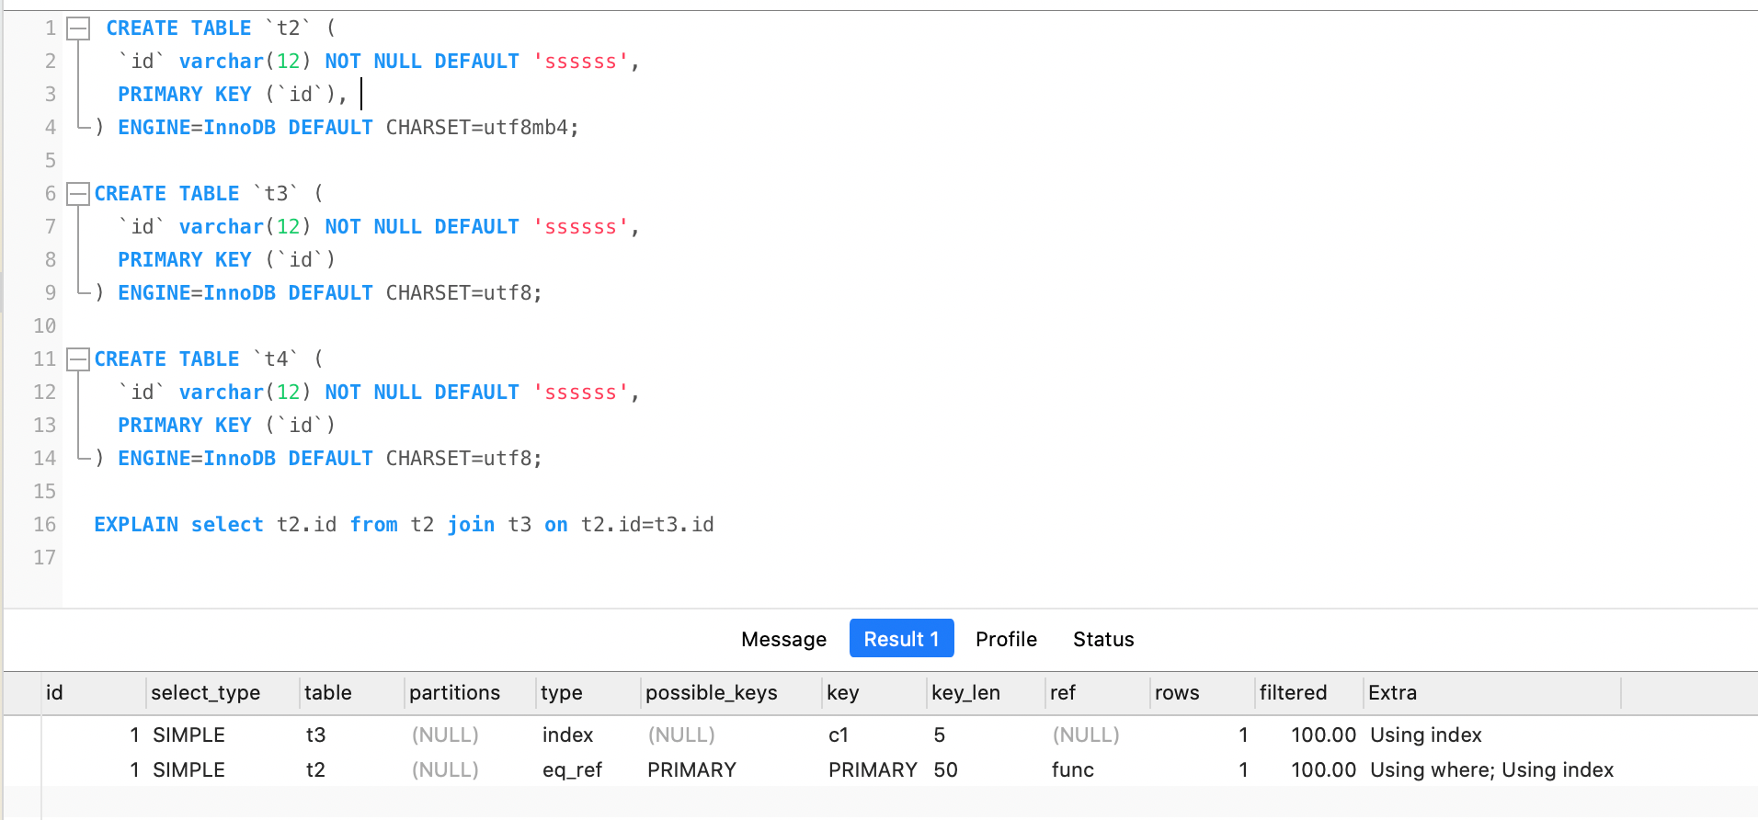1758x820 pixels.
Task: Place cursor on the EXPLAIN keyword
Action: [x=136, y=525]
